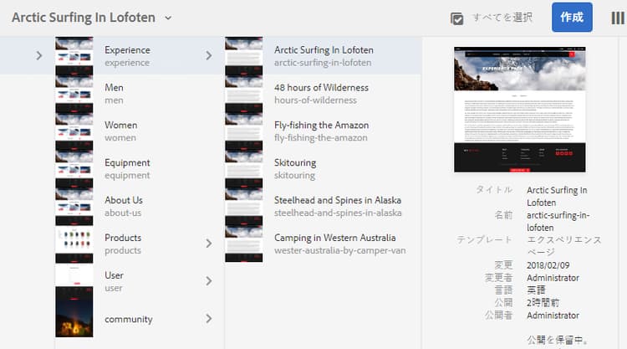Screen dimensions: 627x349
Task: Click the 2時間前 published time value
Action: tap(543, 303)
